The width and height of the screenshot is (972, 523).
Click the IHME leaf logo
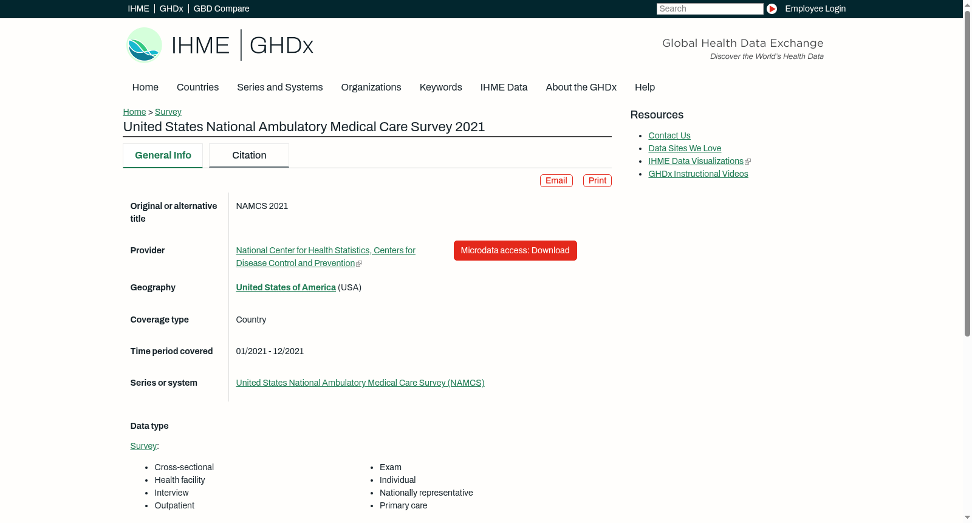coord(144,45)
